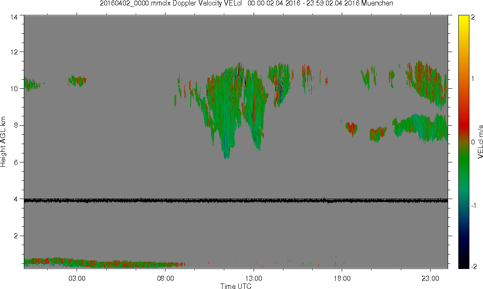483x289 pixels.
Task: Click the 2 km height tick label
Action: (x=15, y=236)
